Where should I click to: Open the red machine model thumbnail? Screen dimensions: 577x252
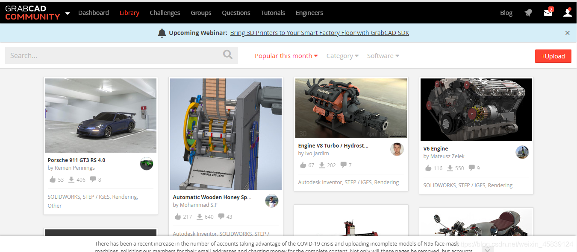(351, 221)
